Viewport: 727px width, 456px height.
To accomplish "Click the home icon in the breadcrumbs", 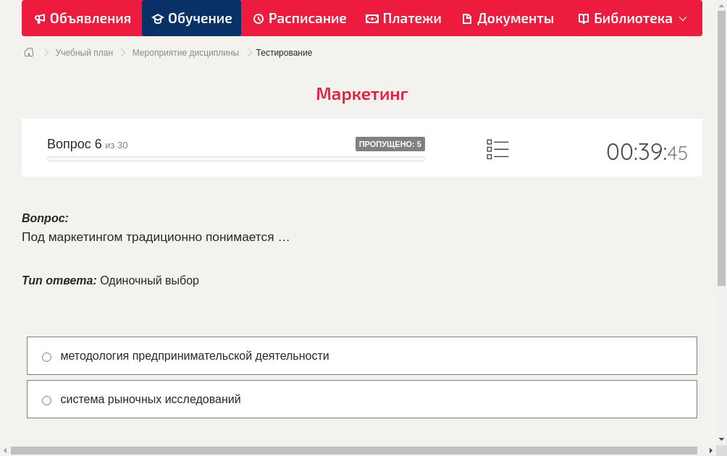I will [x=28, y=52].
